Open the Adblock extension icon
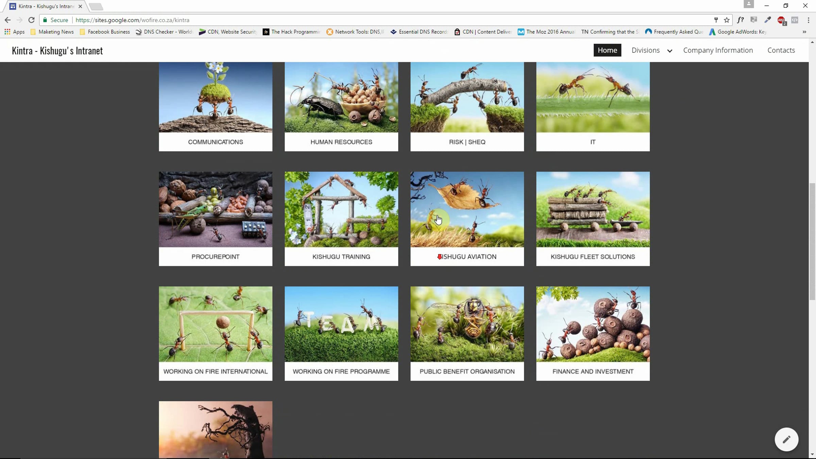 [781, 20]
